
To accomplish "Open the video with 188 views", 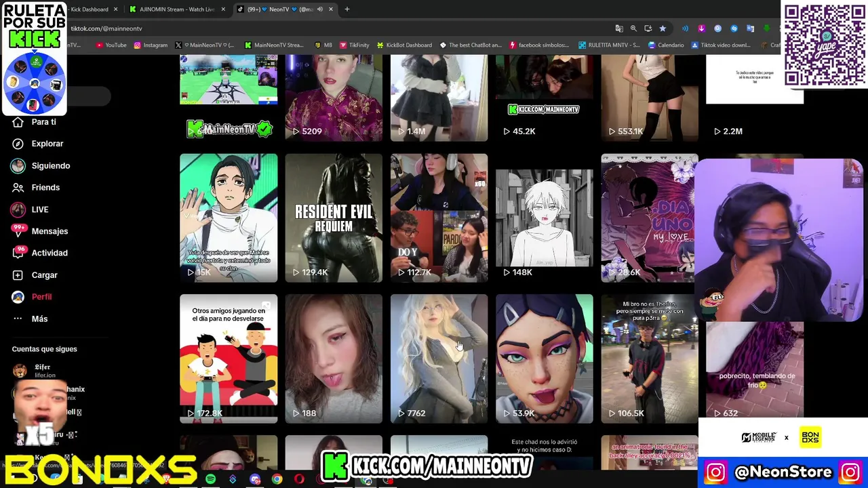I will pos(334,359).
